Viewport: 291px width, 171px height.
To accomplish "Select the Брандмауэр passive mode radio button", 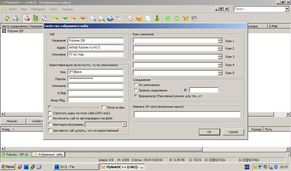I will tap(136, 96).
